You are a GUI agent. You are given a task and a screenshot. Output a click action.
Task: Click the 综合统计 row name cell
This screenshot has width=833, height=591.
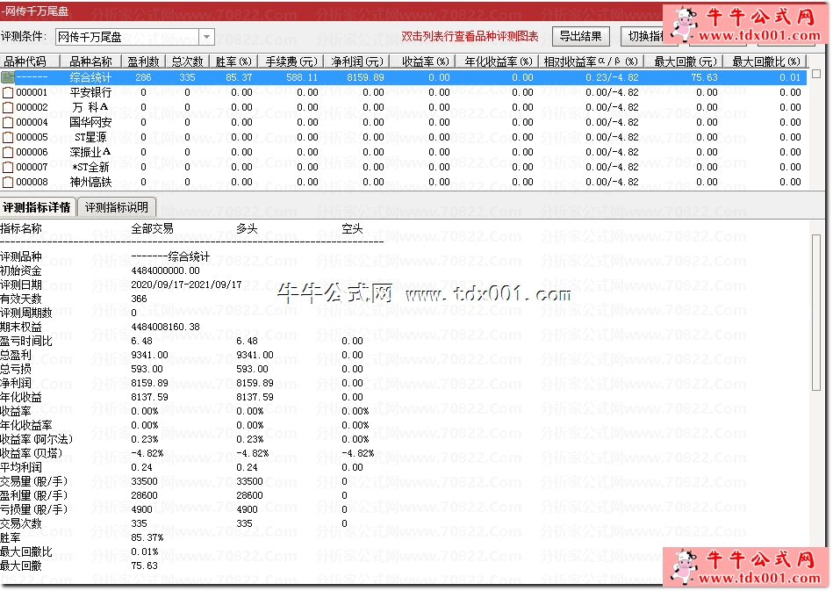coord(90,77)
